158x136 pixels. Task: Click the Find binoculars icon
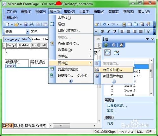pos(32,25)
